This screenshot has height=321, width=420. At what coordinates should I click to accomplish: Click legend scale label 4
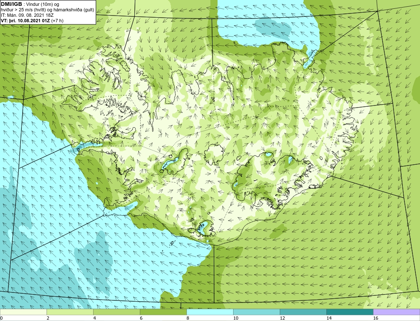[x=94, y=318]
